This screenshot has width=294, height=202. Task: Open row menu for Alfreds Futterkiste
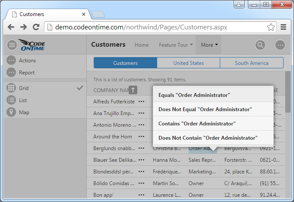141,102
